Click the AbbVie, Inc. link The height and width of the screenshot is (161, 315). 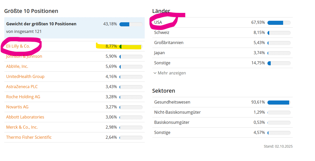coord(17,66)
